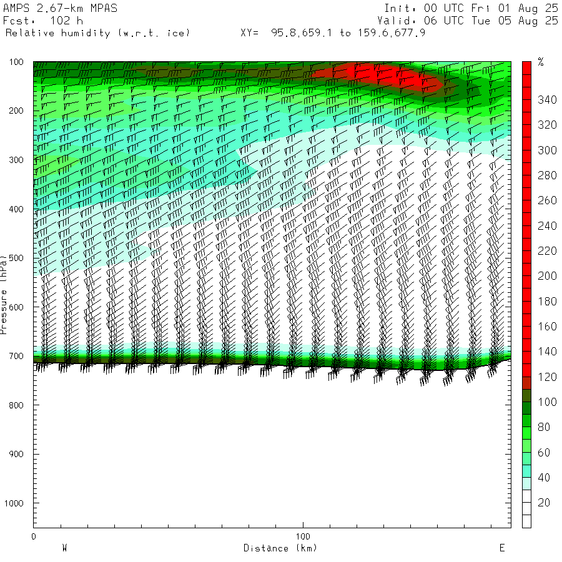Click the colorbar label reading 40
Viewport: 562px width, 562px height.
(x=544, y=478)
